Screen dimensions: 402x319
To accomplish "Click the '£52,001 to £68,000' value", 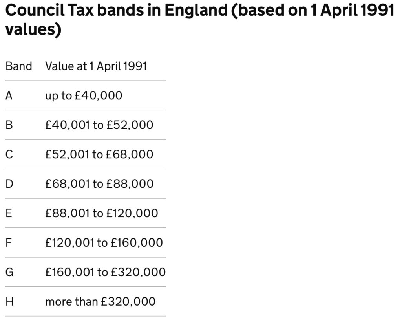I will click(99, 154).
